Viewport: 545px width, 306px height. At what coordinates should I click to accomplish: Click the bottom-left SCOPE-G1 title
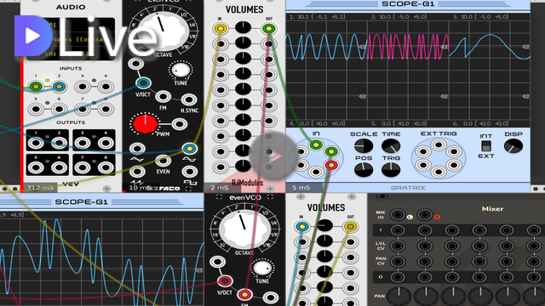pos(82,202)
